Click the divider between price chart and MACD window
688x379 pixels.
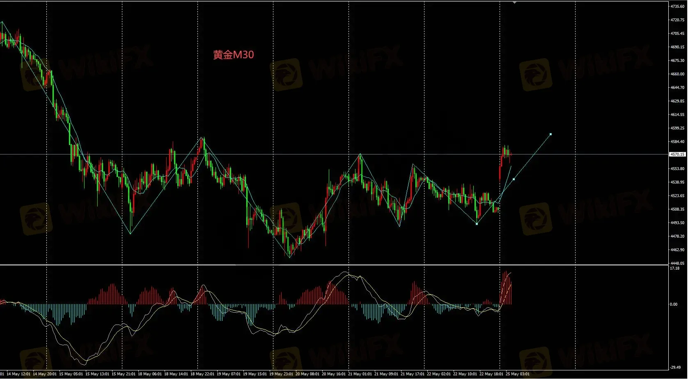[x=334, y=265]
